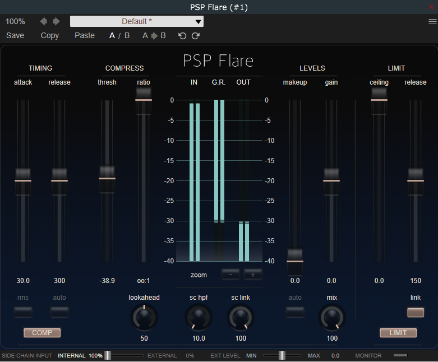438x362 pixels.
Task: Click the undo arrow icon
Action: click(x=182, y=36)
